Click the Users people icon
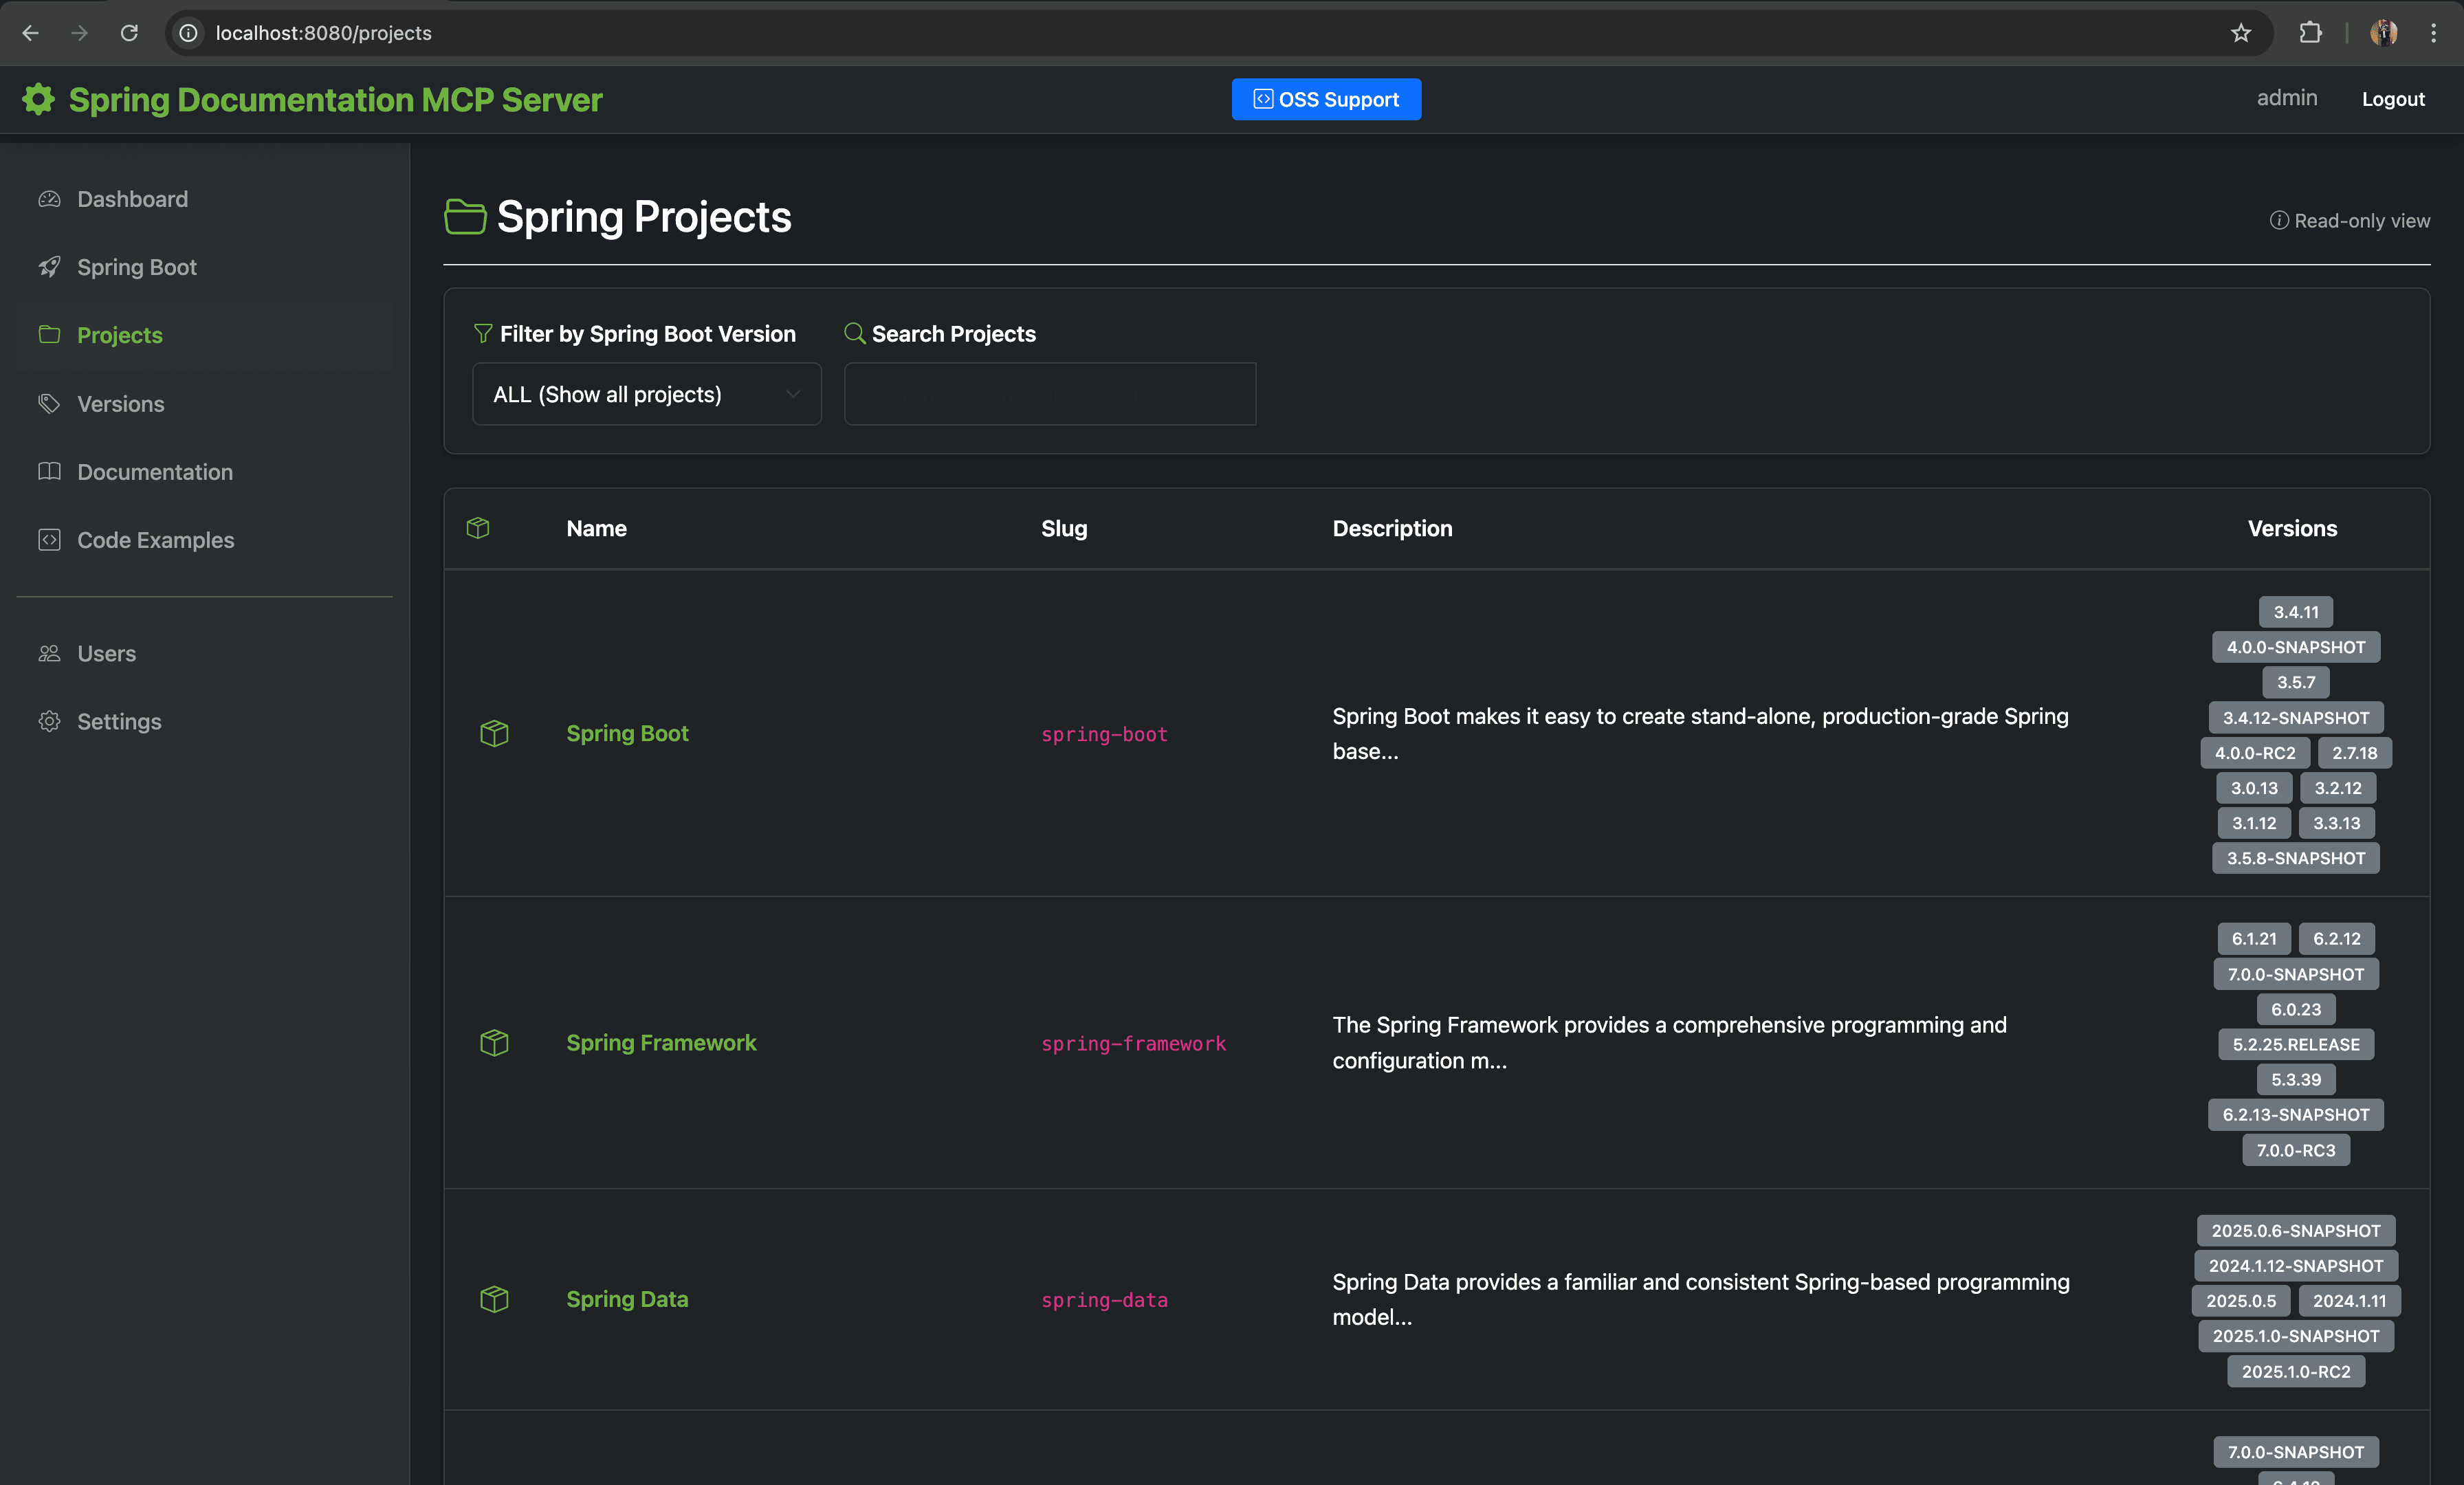 click(49, 653)
